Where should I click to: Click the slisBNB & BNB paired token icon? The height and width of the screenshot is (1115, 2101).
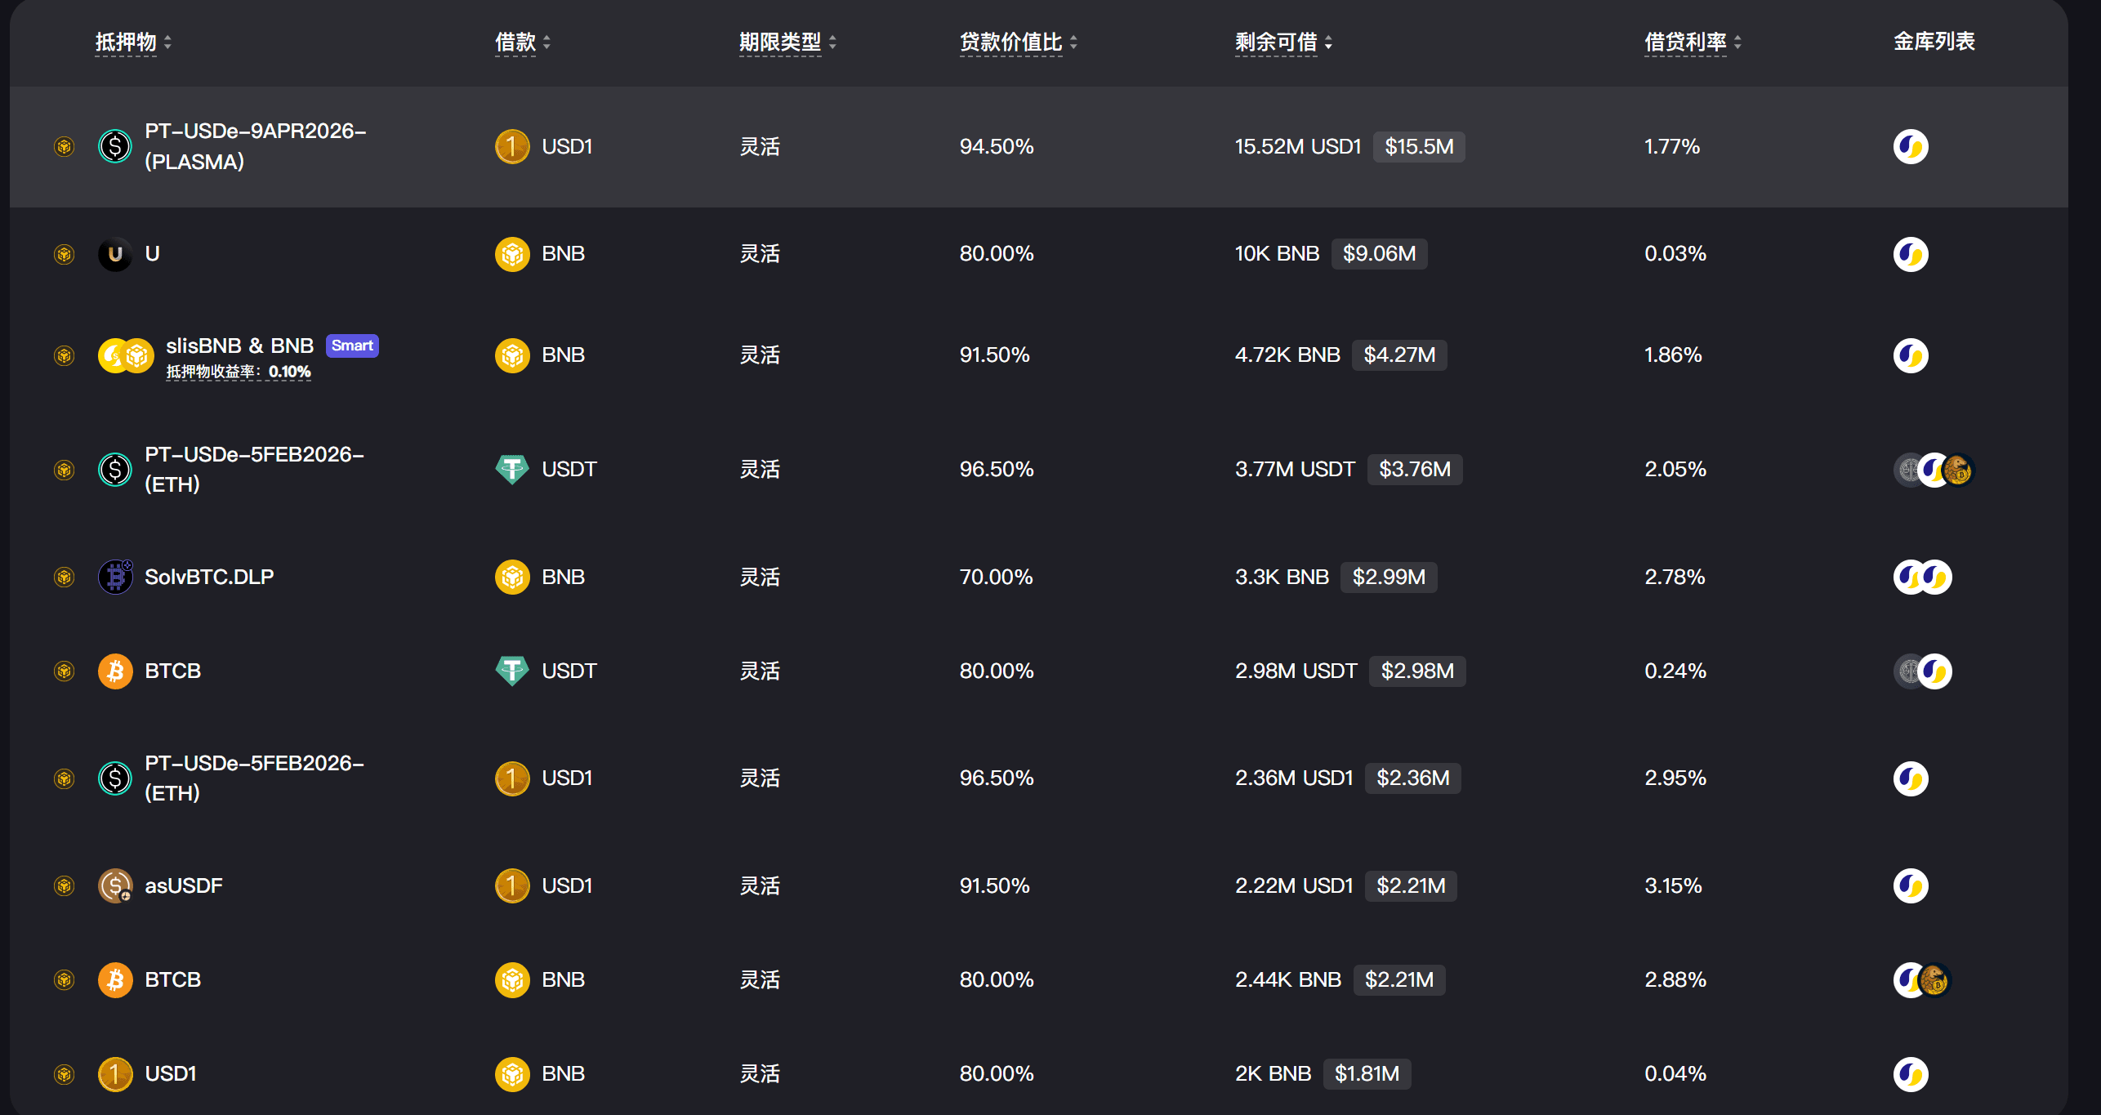click(126, 355)
